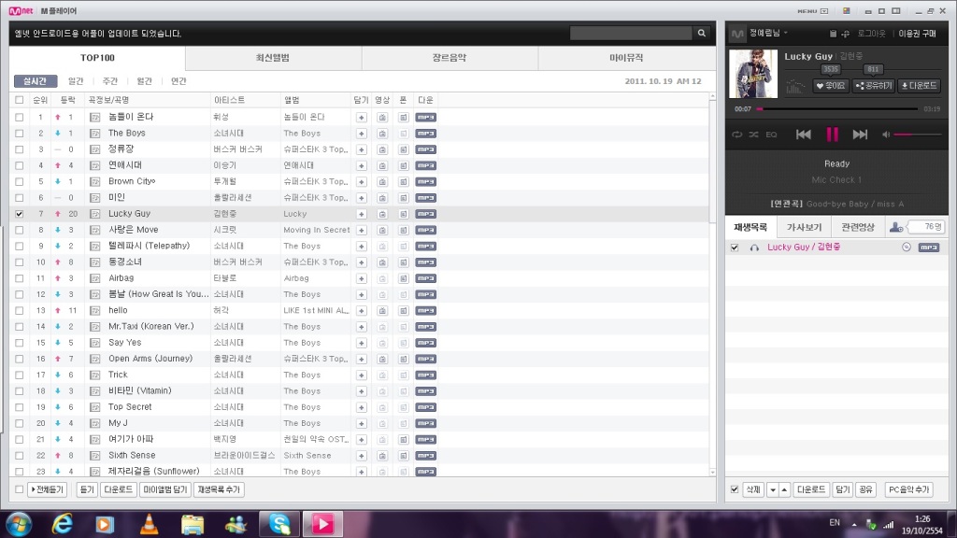957x538 pixels.
Task: Click 다운로드 button in the player
Action: pos(920,86)
